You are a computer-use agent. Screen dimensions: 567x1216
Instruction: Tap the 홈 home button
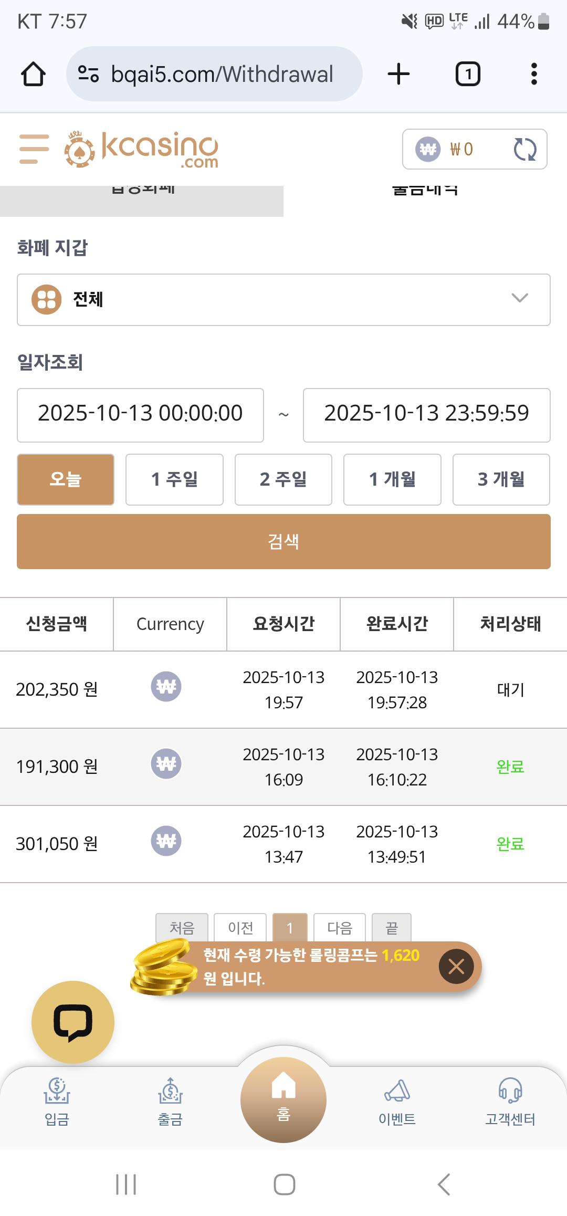[283, 1098]
